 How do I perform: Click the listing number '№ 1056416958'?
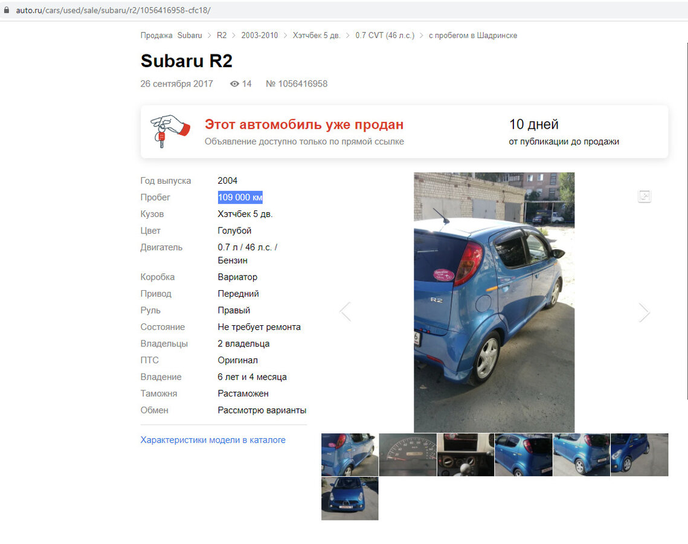coord(297,84)
